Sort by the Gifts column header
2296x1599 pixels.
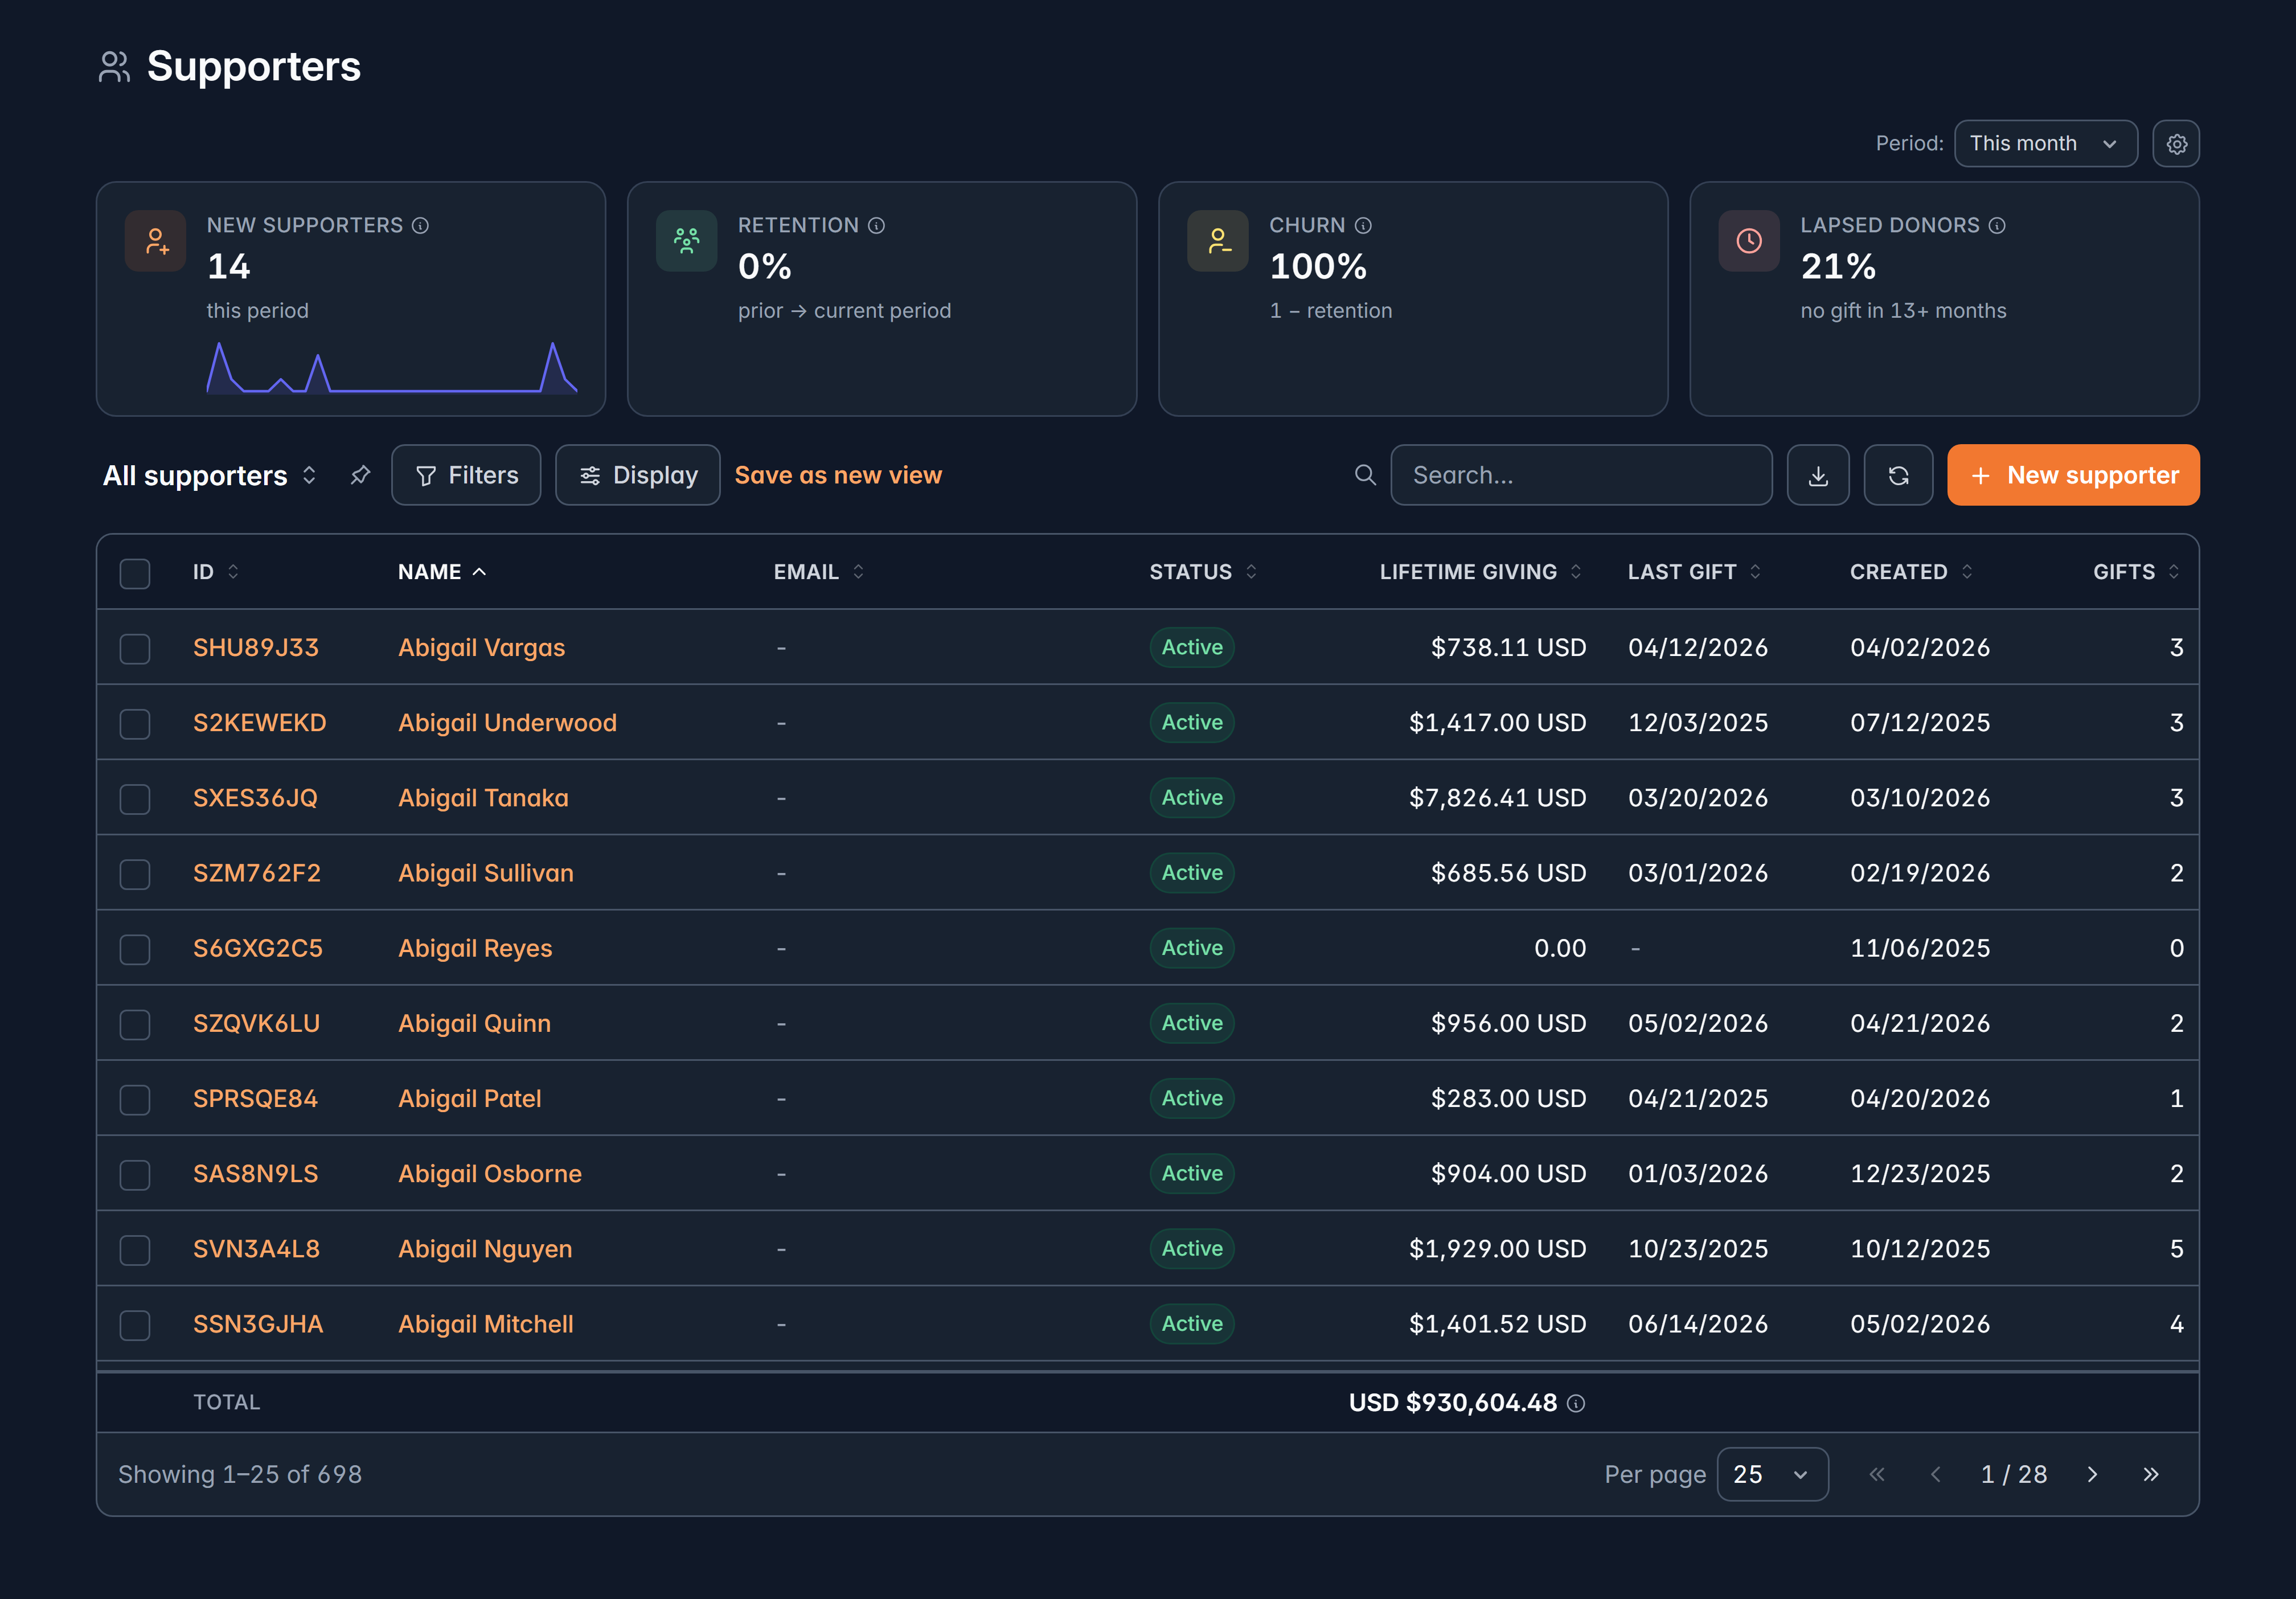coord(2136,572)
